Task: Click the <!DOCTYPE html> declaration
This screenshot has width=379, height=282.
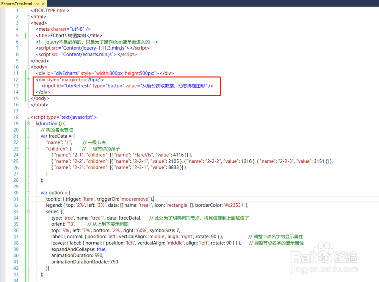Action: [50, 10]
